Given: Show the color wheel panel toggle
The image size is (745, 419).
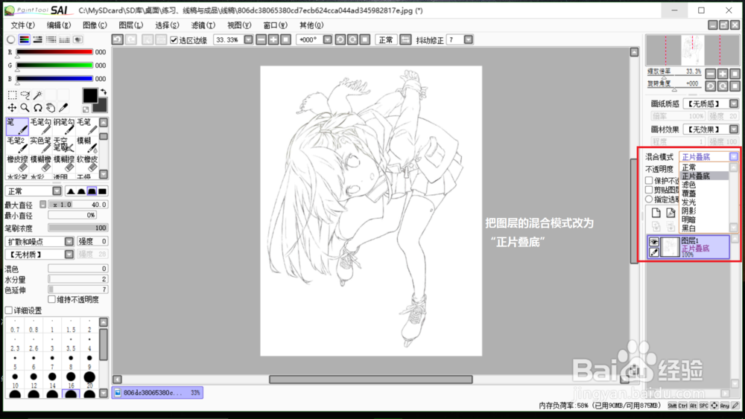Looking at the screenshot, I should tap(11, 40).
